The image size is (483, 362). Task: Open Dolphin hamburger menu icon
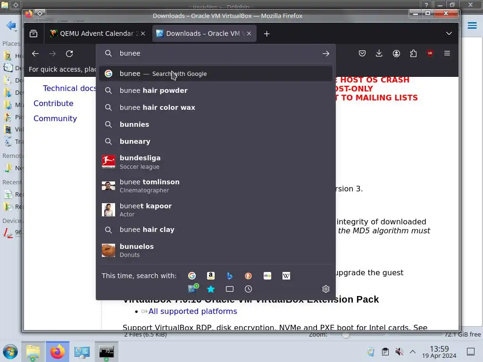point(472,25)
